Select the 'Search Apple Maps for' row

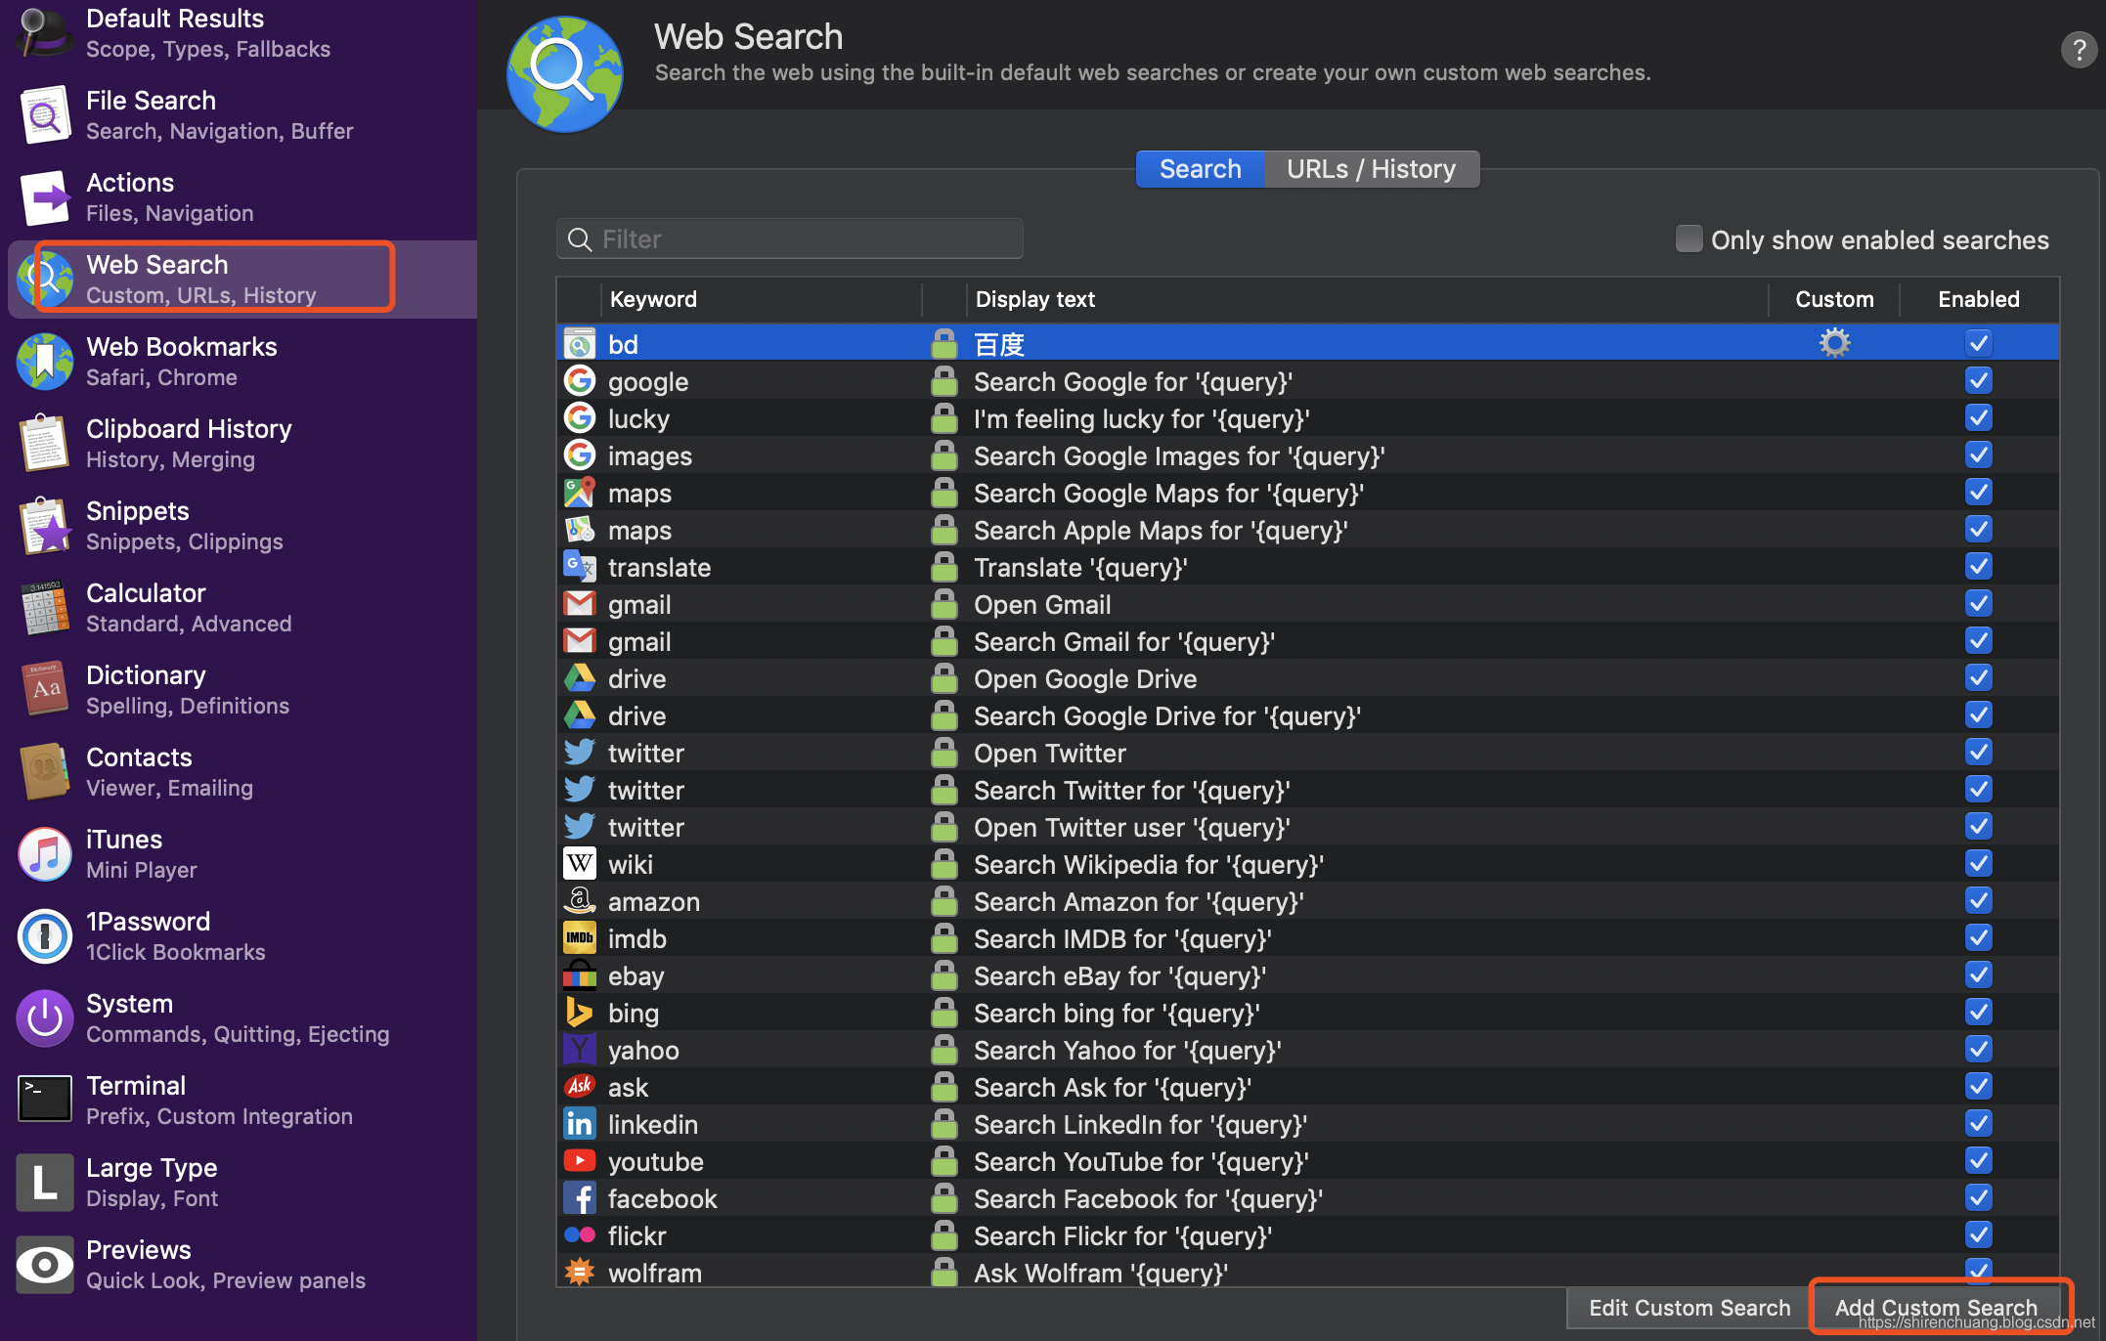point(1307,530)
